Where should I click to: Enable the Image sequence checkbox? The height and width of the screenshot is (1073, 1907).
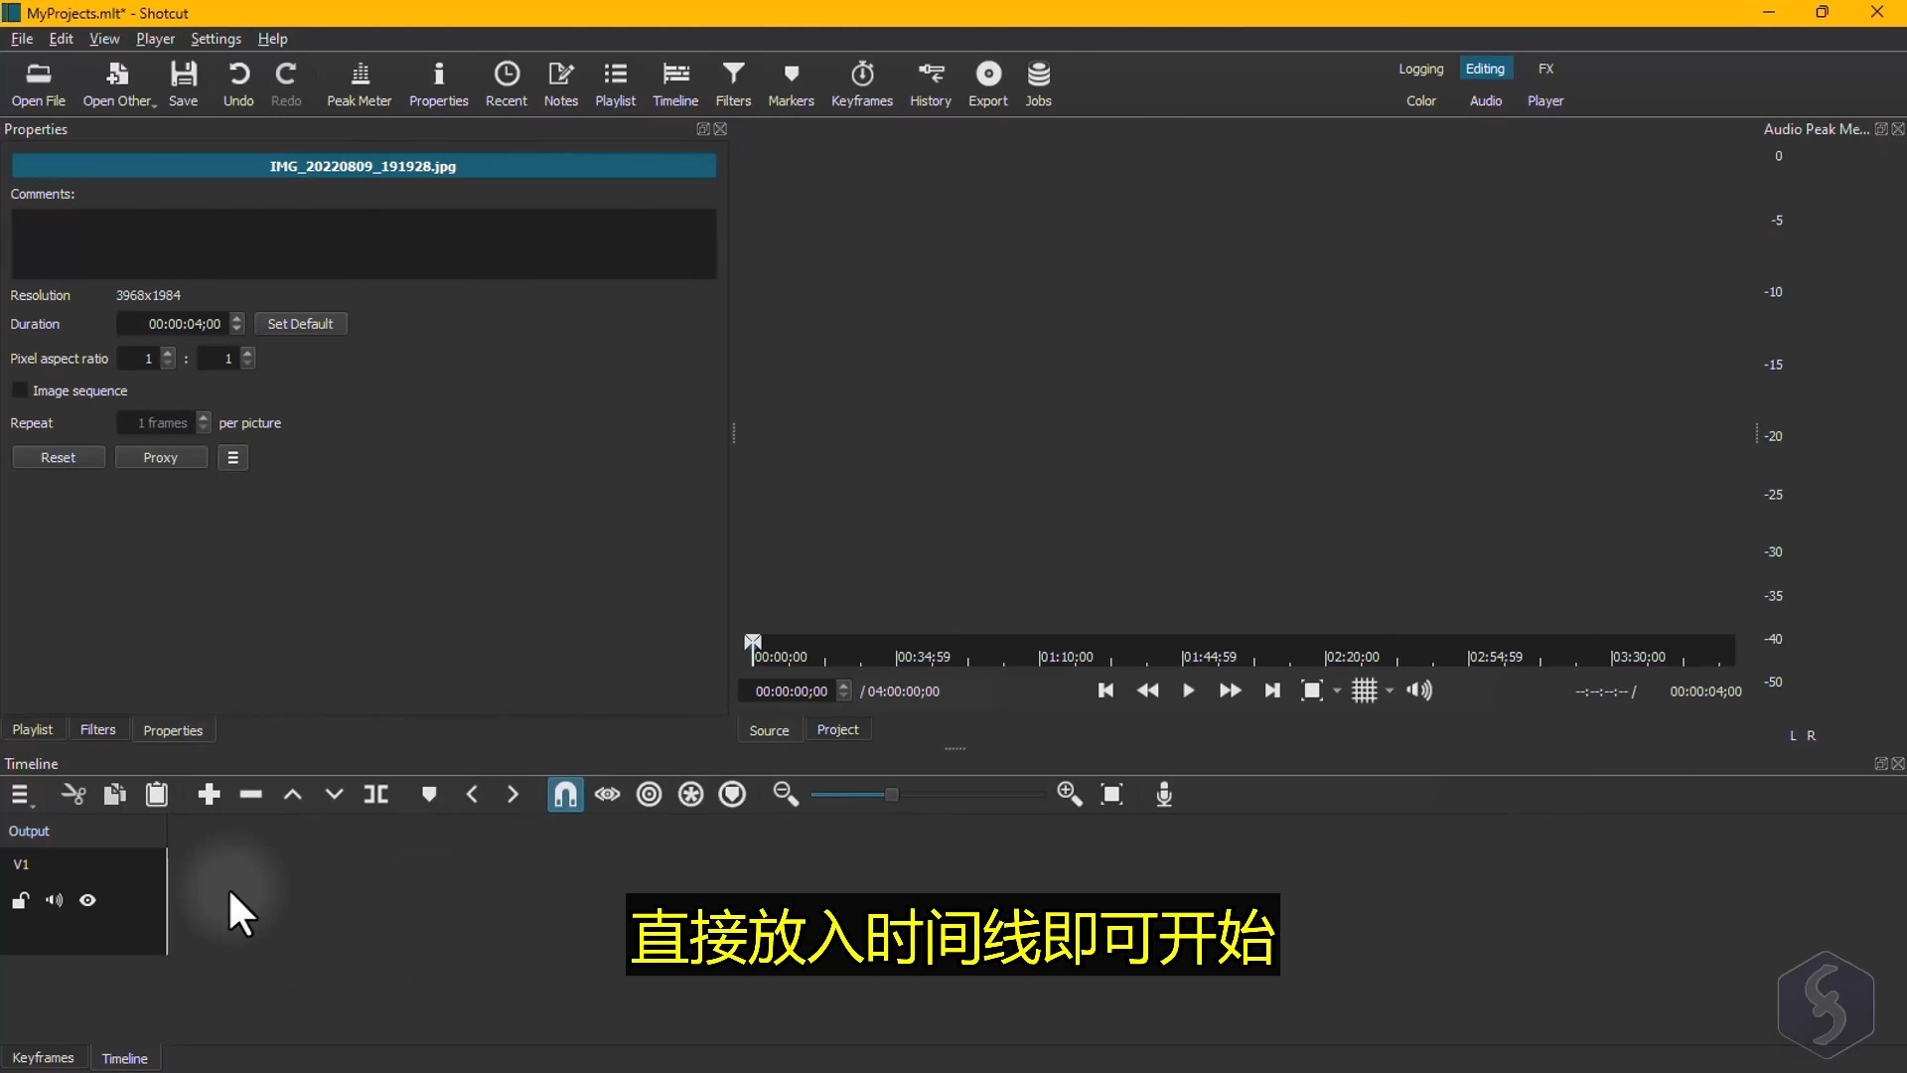20,390
